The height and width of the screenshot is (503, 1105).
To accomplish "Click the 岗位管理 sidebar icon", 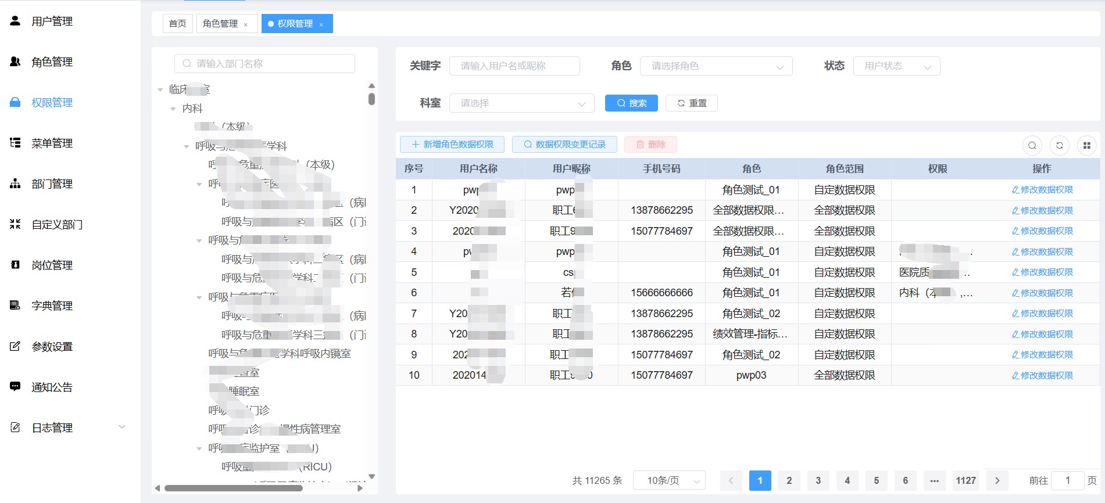I will [16, 265].
